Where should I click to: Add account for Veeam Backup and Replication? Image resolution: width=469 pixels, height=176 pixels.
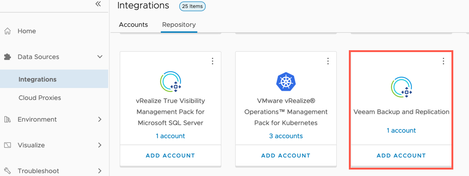402,155
